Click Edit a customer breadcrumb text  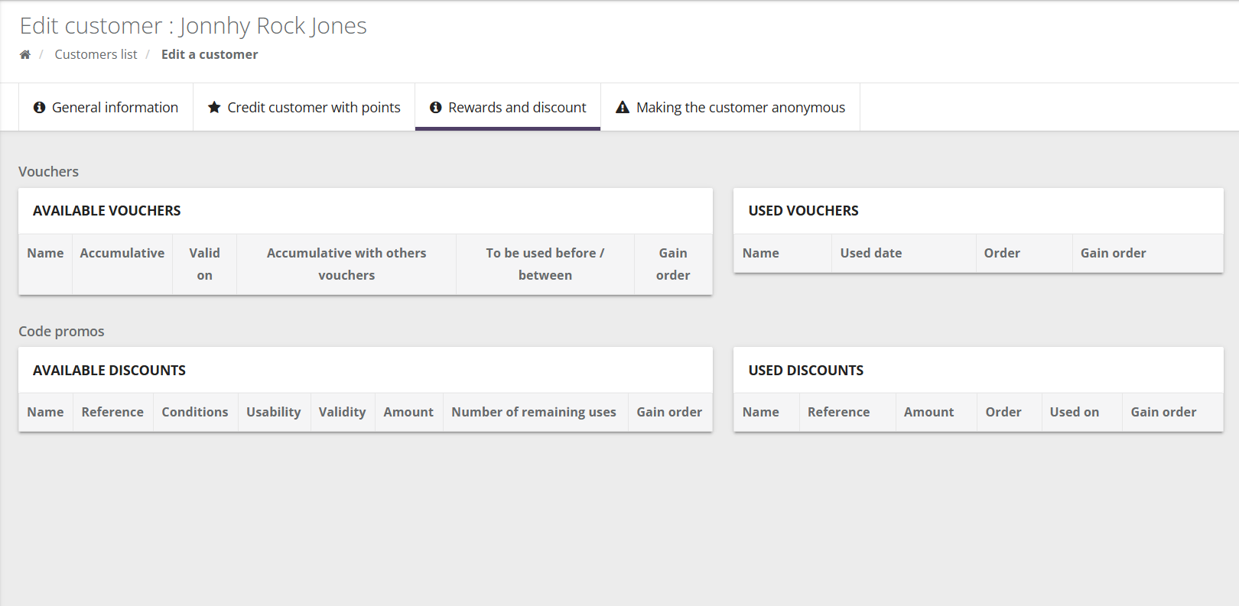[x=210, y=54]
